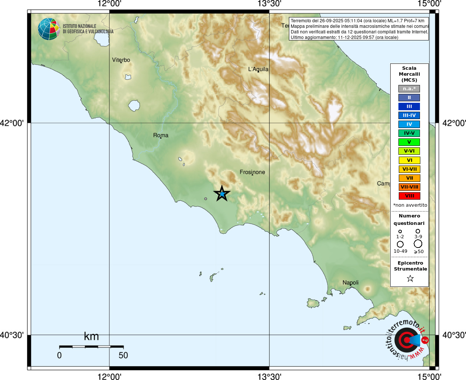Click the epicenter star symbol in the legend
Viewport: 466px width, 380px height.
tap(410, 278)
